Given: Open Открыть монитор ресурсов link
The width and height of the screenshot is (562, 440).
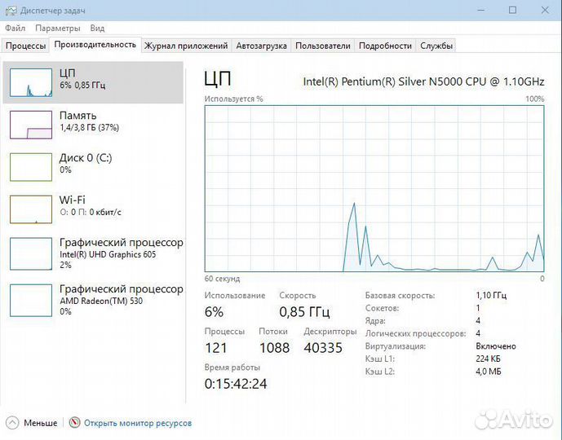Looking at the screenshot, I should pyautogui.click(x=138, y=423).
